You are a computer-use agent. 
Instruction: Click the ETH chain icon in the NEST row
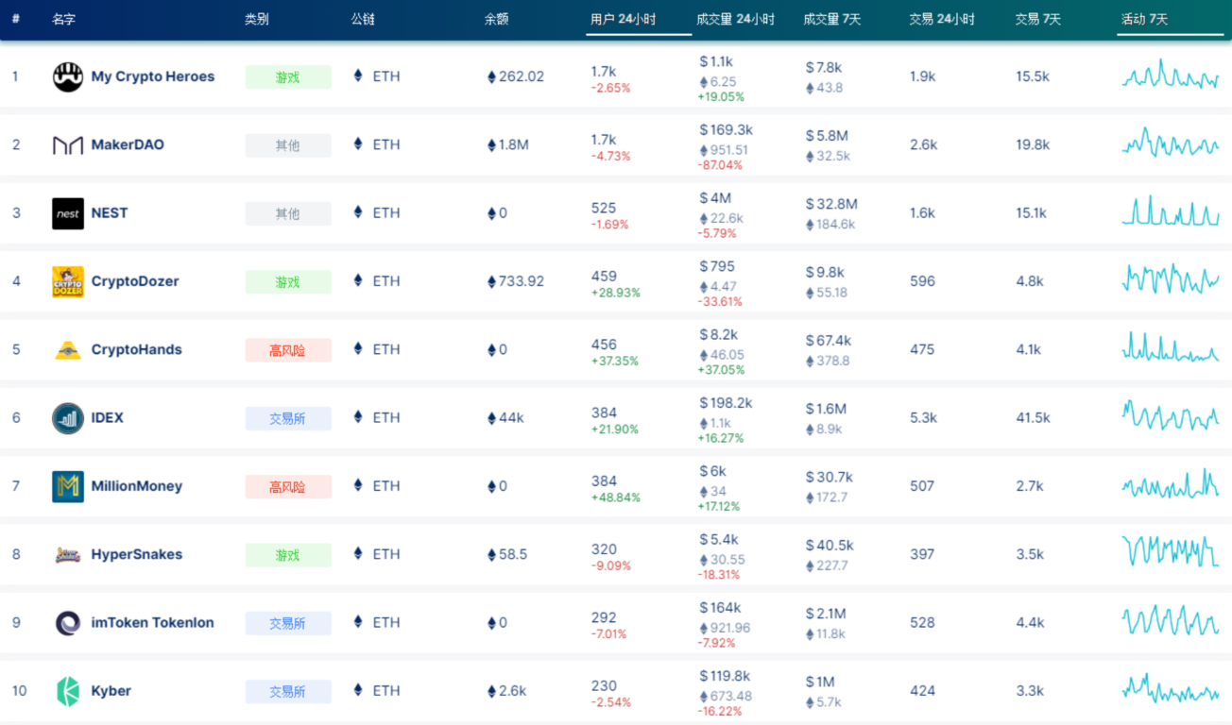point(358,212)
